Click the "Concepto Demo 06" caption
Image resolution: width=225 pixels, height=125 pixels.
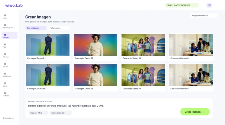click(84, 89)
